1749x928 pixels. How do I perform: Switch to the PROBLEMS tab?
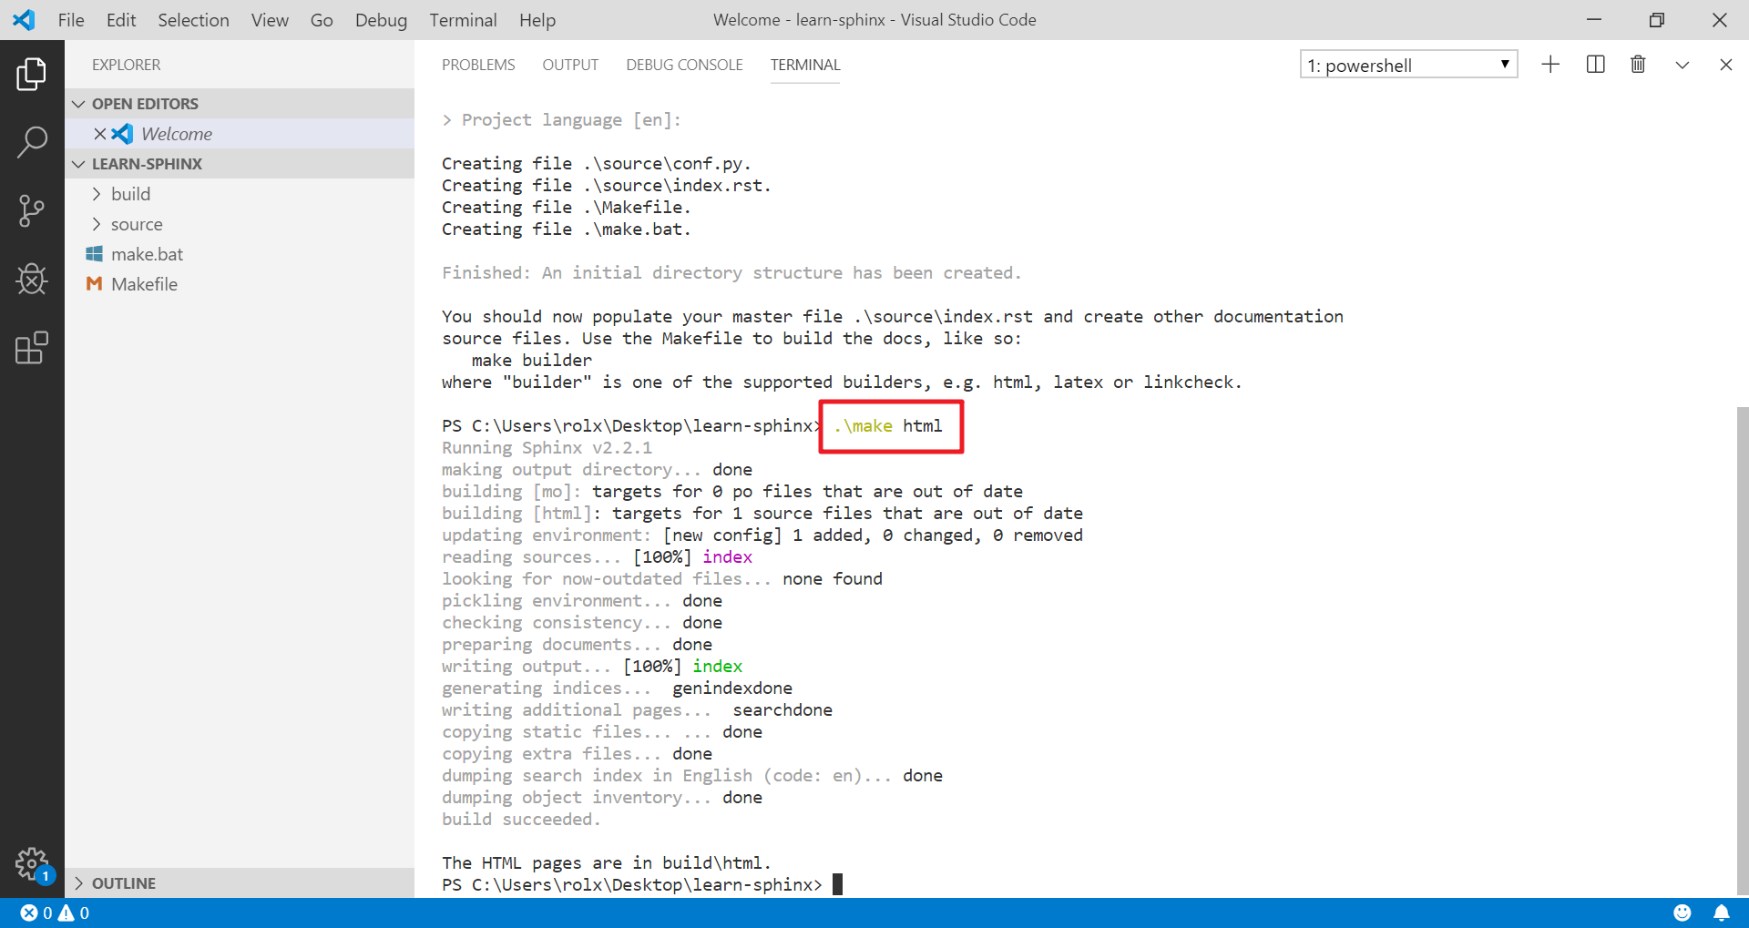pyautogui.click(x=478, y=65)
